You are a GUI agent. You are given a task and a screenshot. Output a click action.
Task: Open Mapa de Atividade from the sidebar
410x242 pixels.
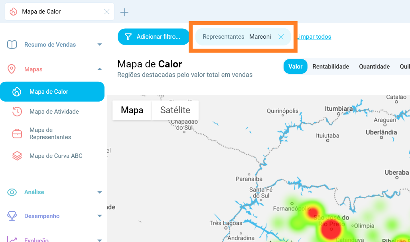(54, 112)
